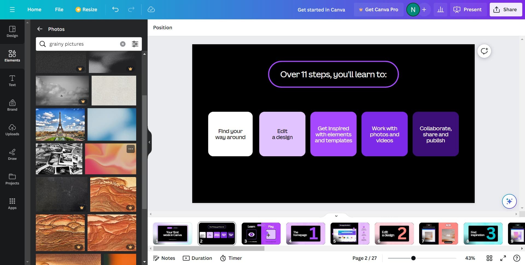The image size is (525, 265).
Task: Click the Present button
Action: (468, 10)
